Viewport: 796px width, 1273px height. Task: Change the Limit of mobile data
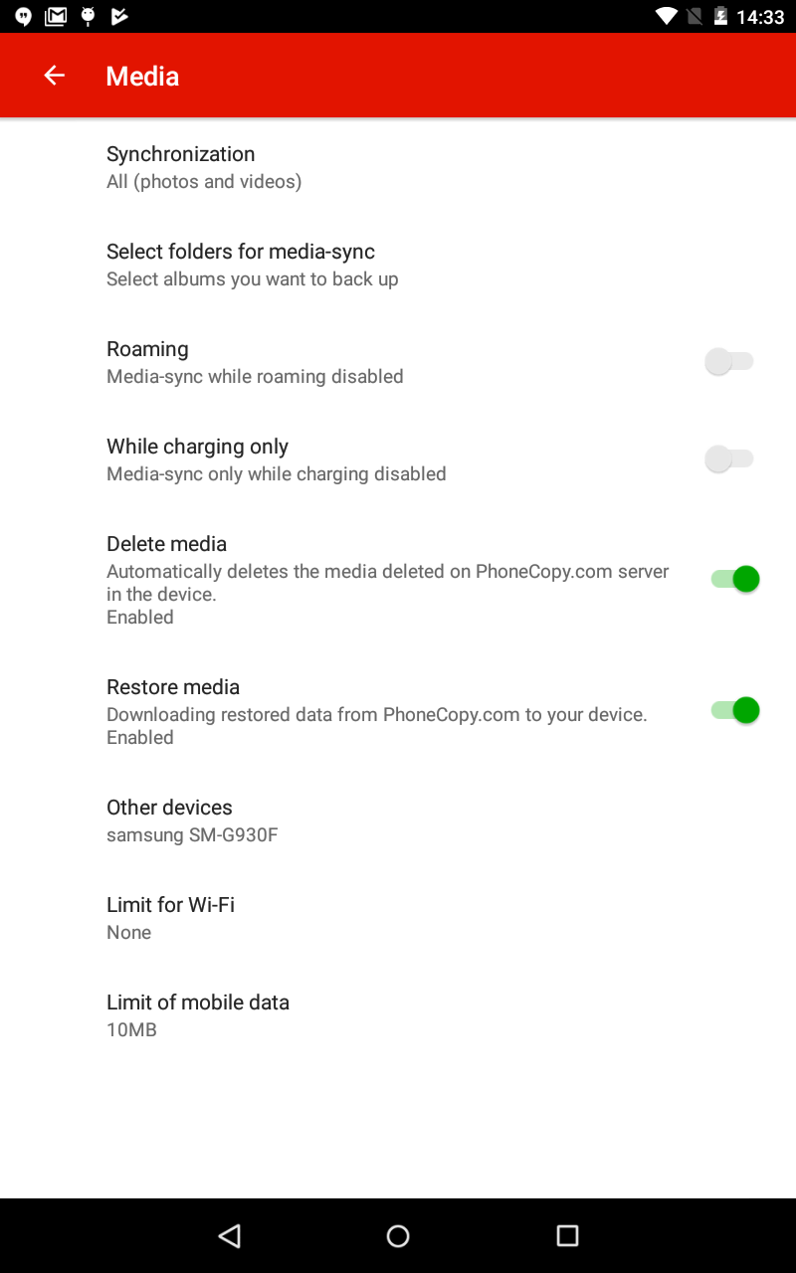[x=398, y=1015]
